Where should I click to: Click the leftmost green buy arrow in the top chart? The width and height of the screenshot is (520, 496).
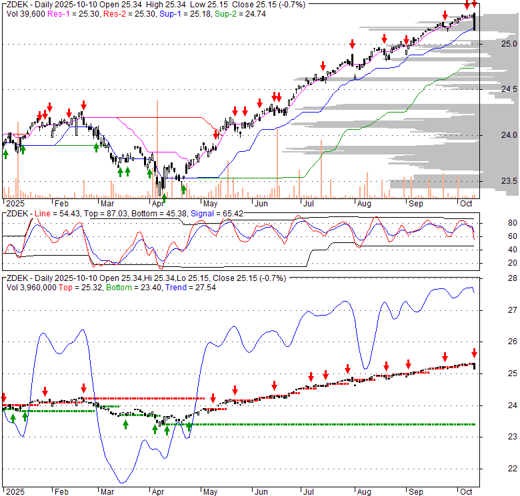point(6,153)
